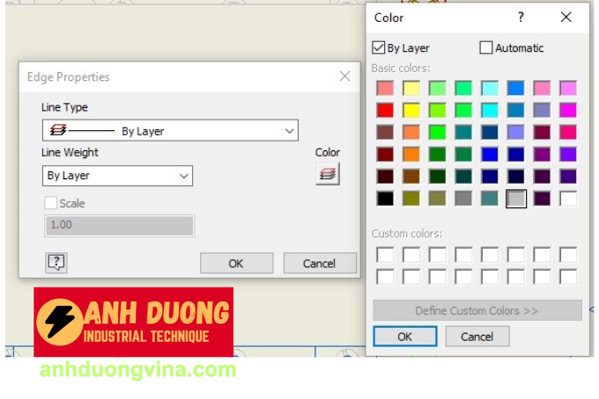The width and height of the screenshot is (599, 399).
Task: Confirm Color dialog with OK
Action: pos(404,337)
